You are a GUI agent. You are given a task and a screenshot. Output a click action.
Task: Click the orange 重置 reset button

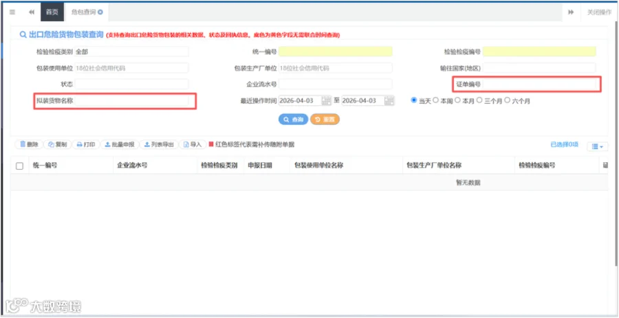[x=325, y=120]
